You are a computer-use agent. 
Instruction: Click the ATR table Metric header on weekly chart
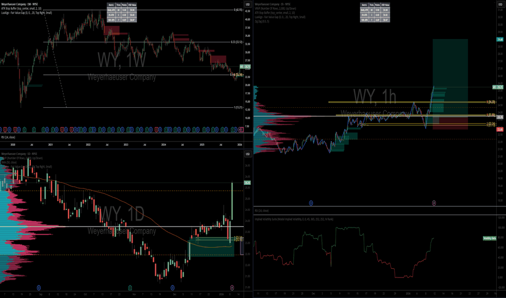click(111, 5)
